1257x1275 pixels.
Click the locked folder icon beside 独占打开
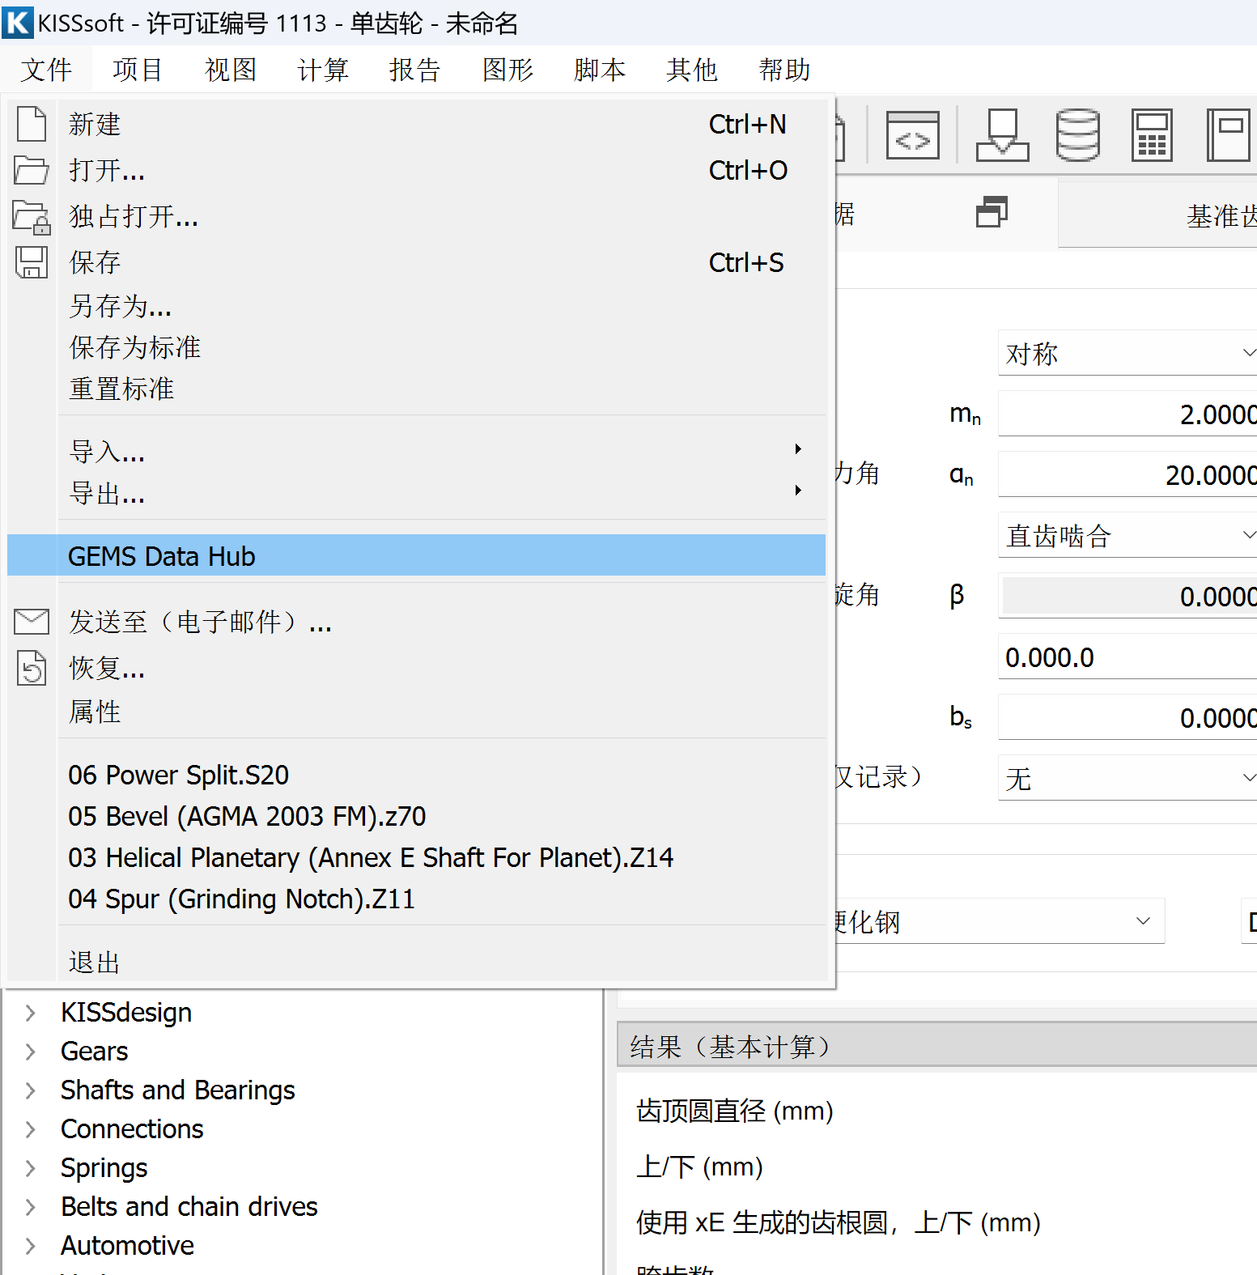click(32, 217)
